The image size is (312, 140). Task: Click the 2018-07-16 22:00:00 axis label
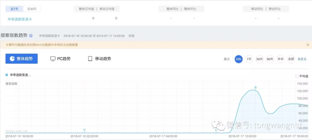pyautogui.click(x=84, y=137)
